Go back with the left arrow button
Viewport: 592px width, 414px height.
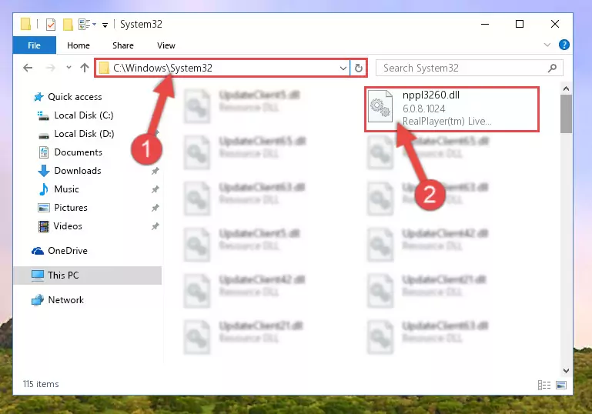point(28,68)
